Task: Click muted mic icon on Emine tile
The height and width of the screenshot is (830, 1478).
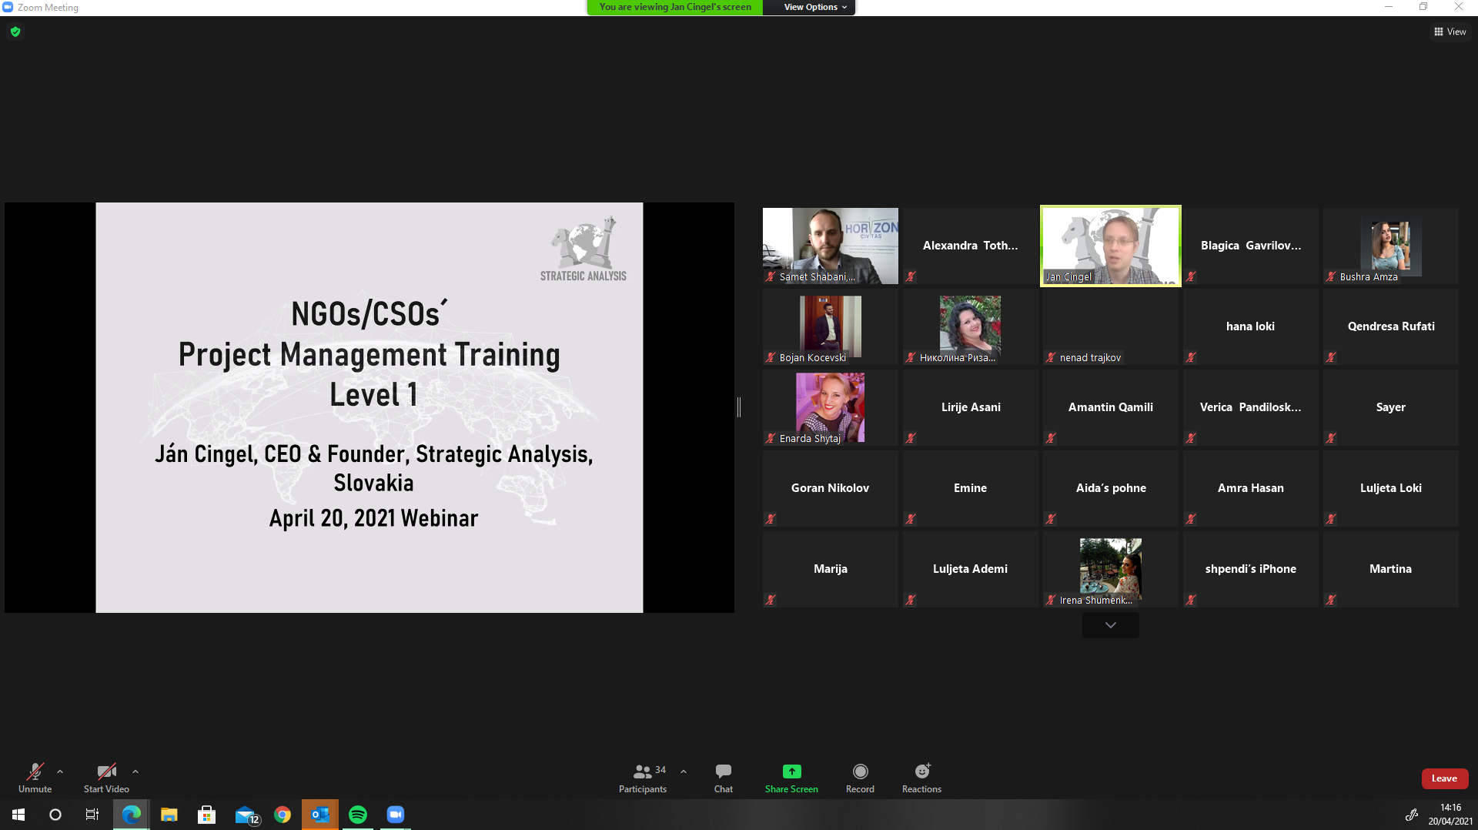Action: [911, 519]
